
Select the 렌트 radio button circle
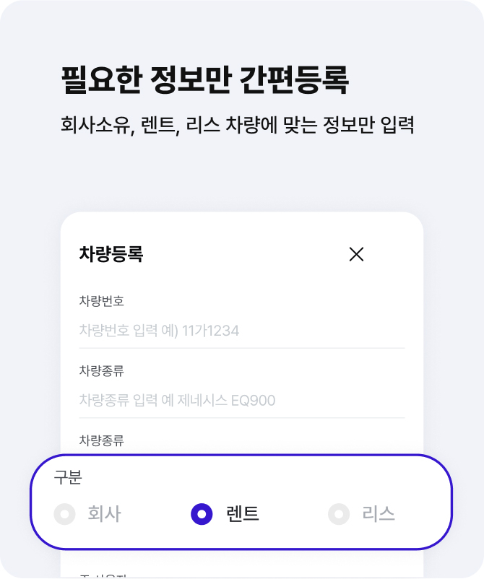[202, 513]
